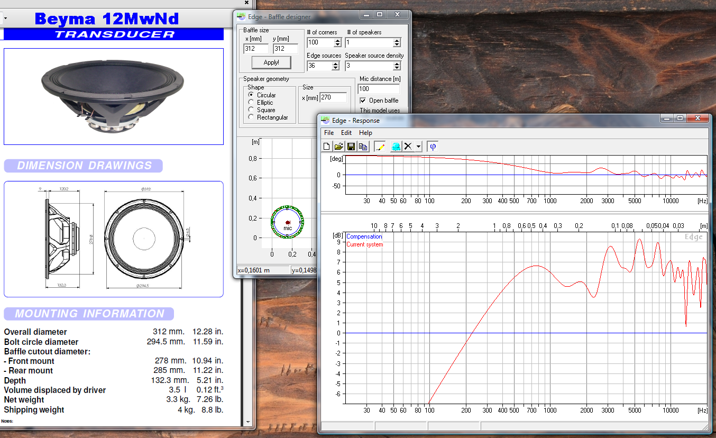Click the Beyma speaker product photo

113,96
